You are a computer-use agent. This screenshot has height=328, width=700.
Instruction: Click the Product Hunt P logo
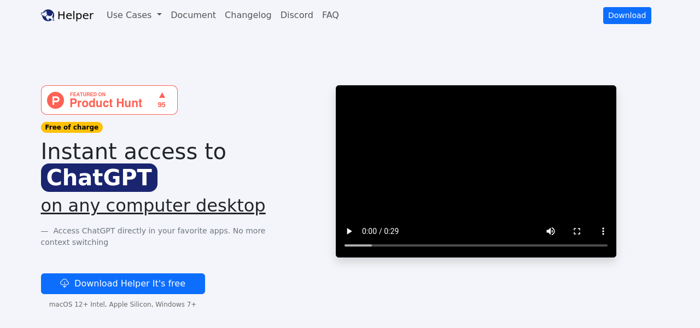[x=56, y=100]
